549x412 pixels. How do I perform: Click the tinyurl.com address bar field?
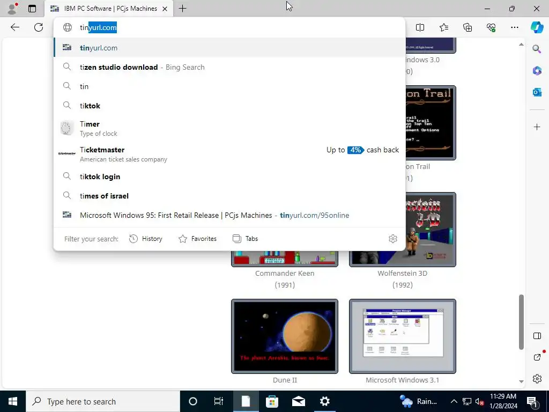pos(229,27)
